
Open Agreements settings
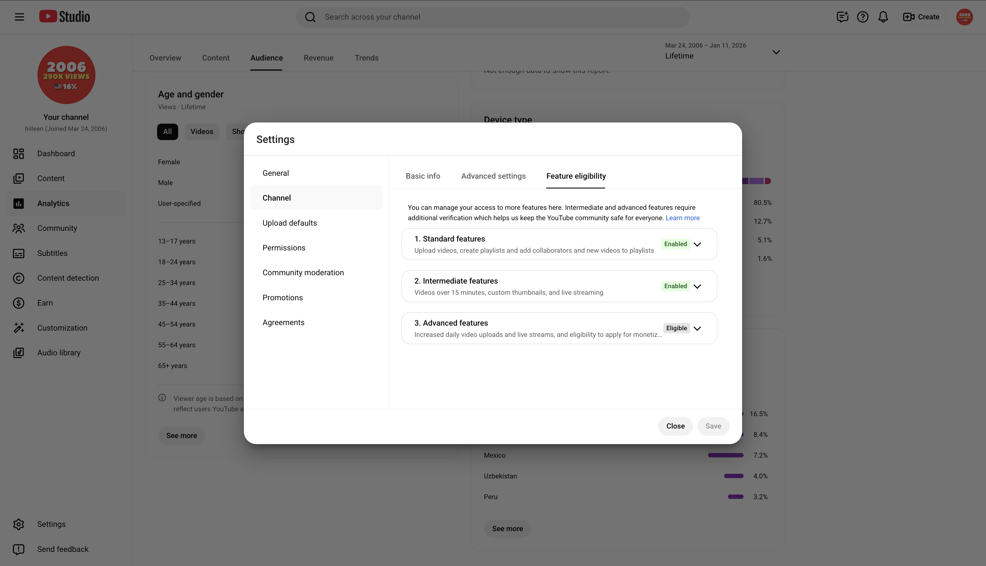pos(317,323)
